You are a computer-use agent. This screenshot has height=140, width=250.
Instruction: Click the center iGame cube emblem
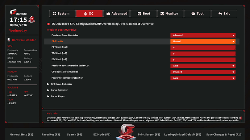point(126,132)
